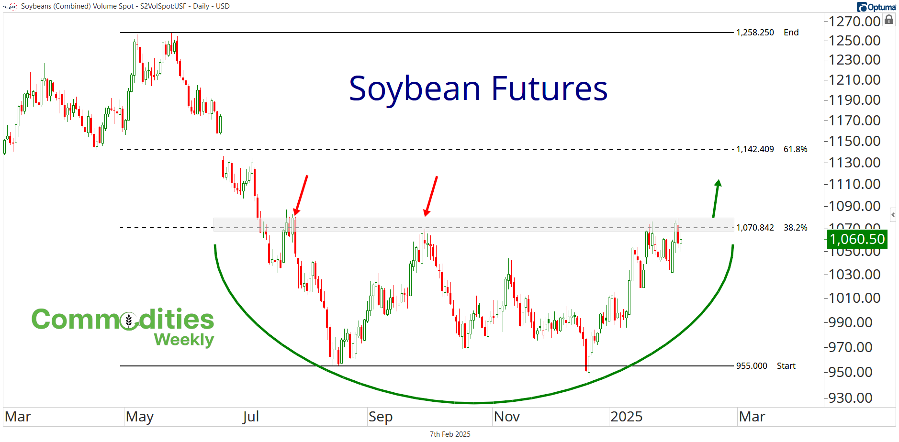Image resolution: width=899 pixels, height=442 pixels.
Task: Select the 61.8% retracement level label
Action: click(x=795, y=149)
